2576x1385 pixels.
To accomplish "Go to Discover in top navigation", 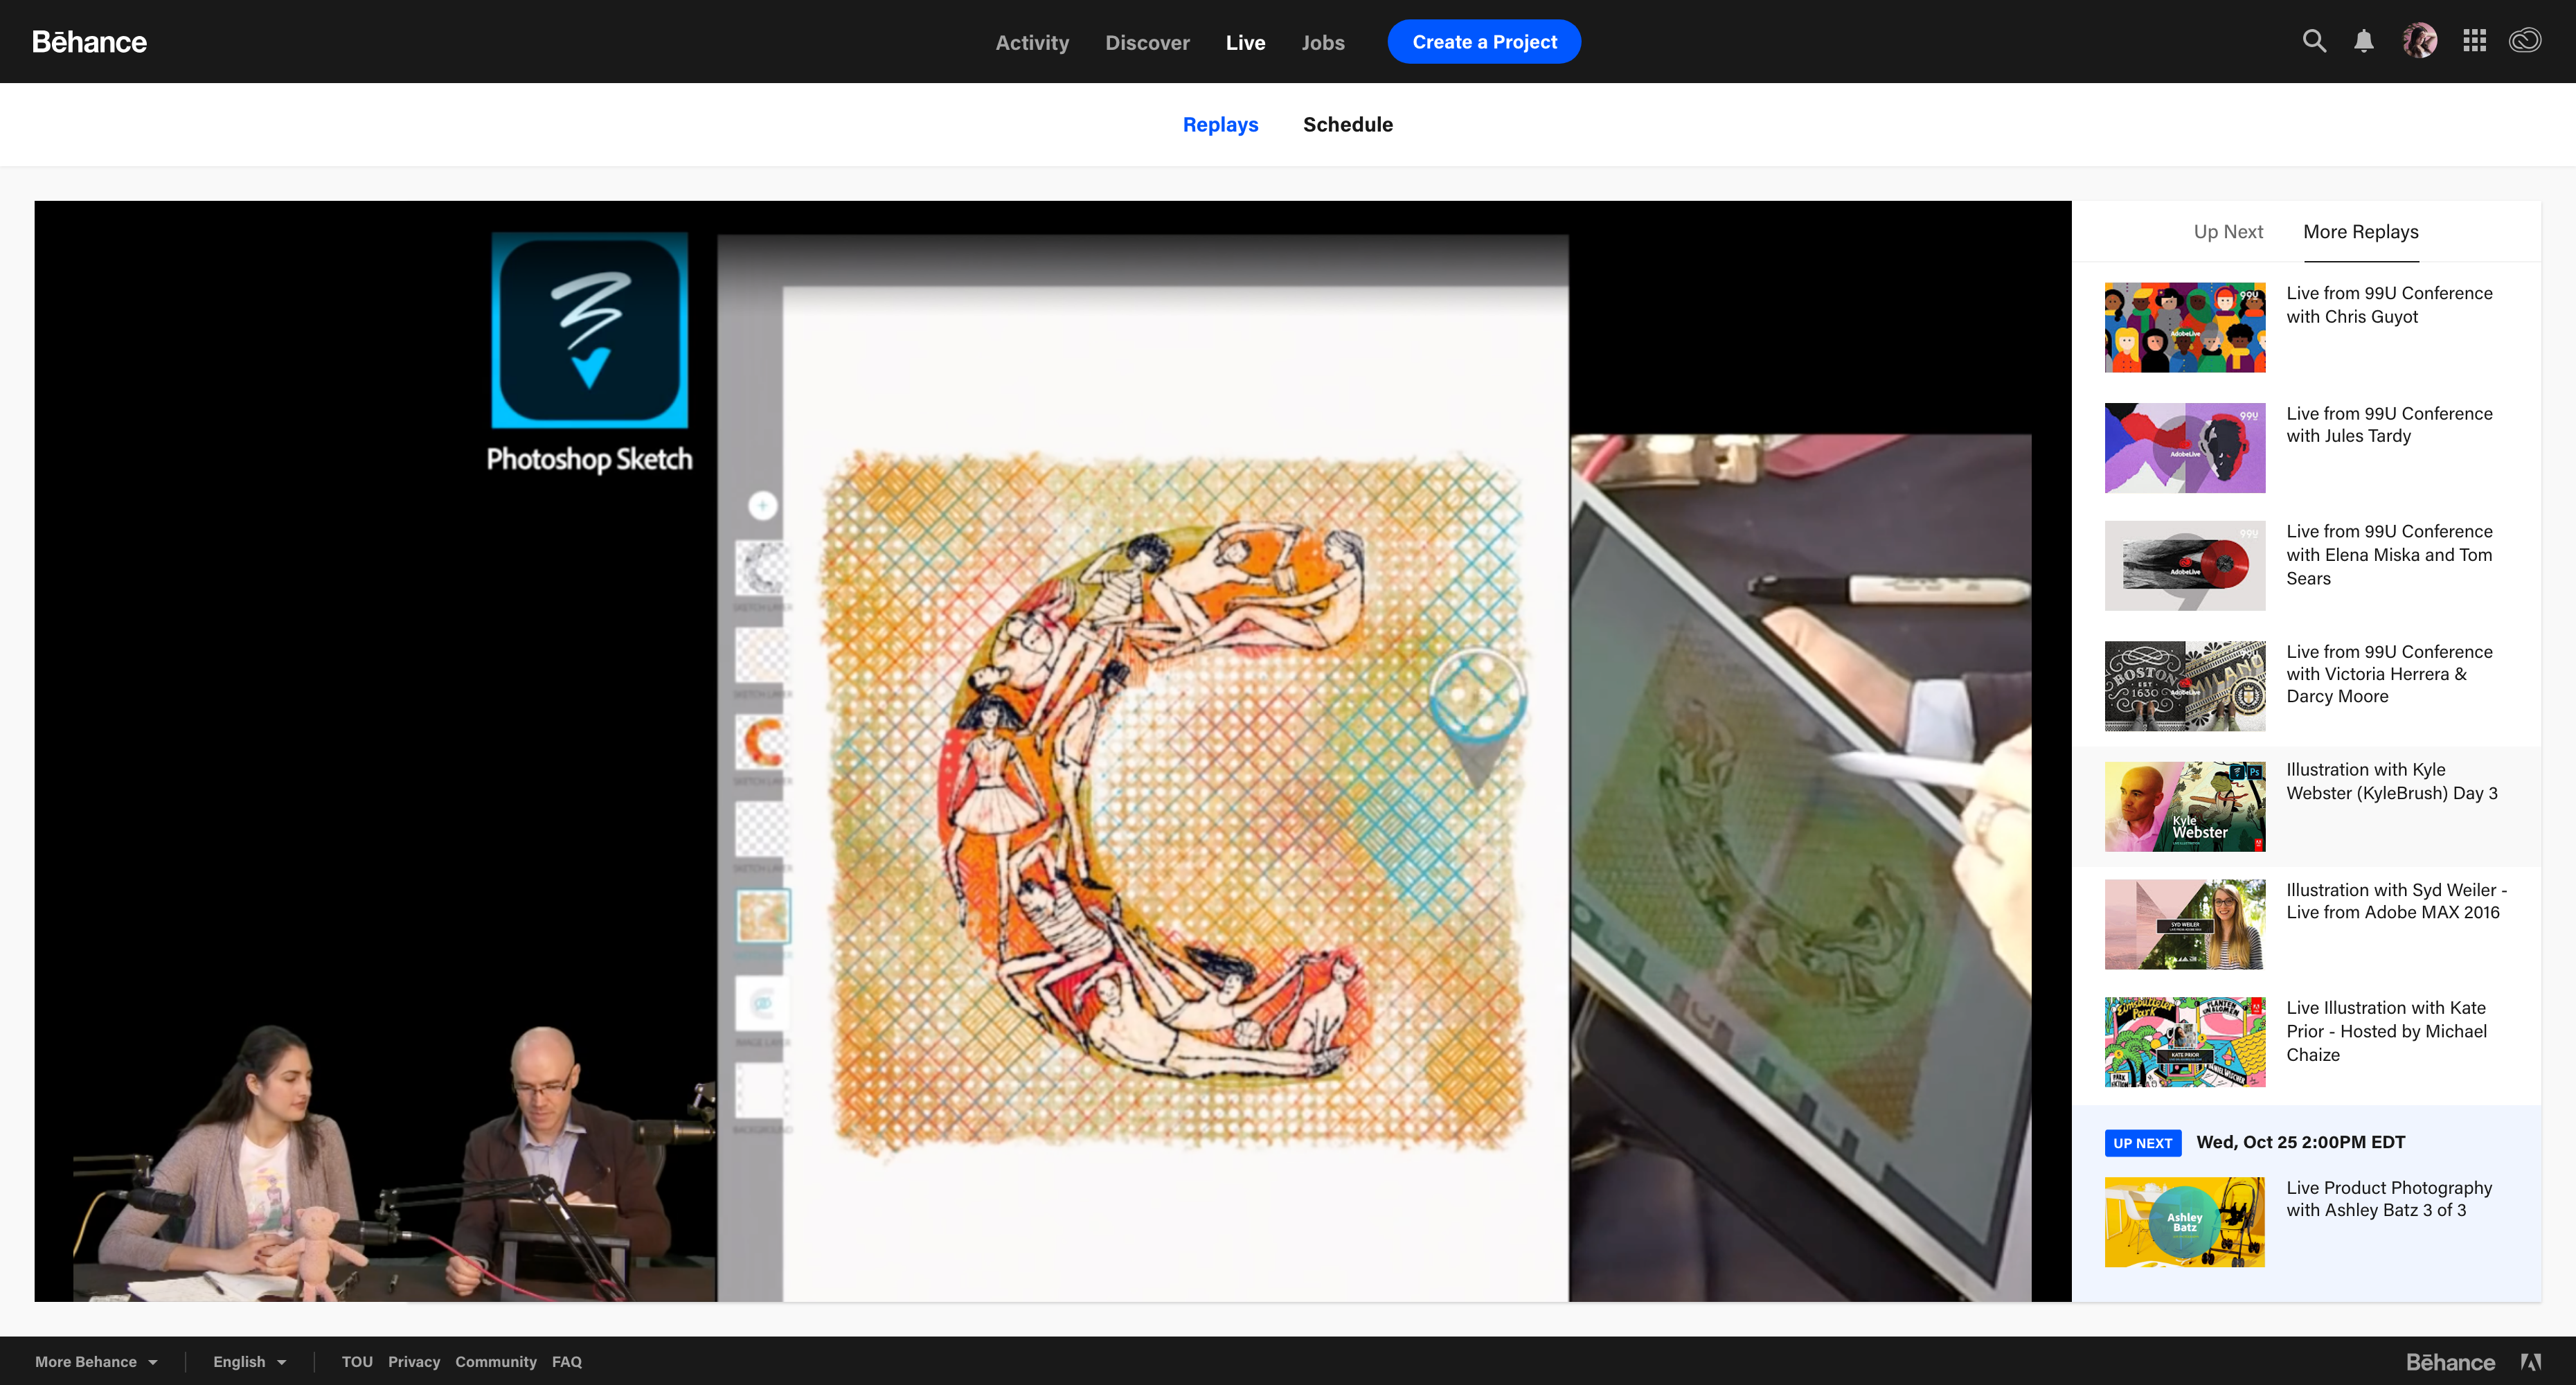I will point(1147,43).
